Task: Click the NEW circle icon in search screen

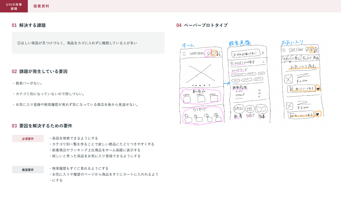Action: (238, 109)
